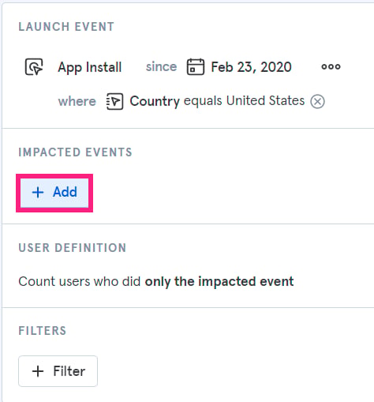Click the Launch Event section heading
The width and height of the screenshot is (374, 402).
[x=66, y=27]
